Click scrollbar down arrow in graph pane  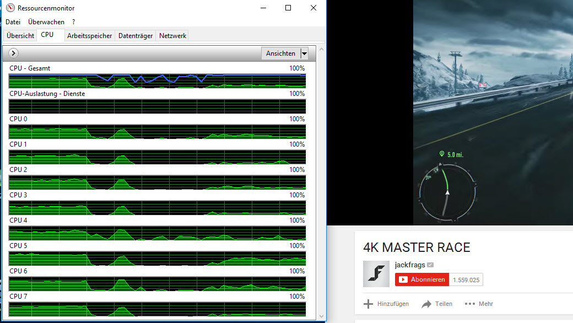321,316
